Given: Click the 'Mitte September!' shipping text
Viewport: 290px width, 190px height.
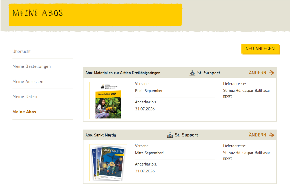Looking at the screenshot, I should tap(149, 153).
